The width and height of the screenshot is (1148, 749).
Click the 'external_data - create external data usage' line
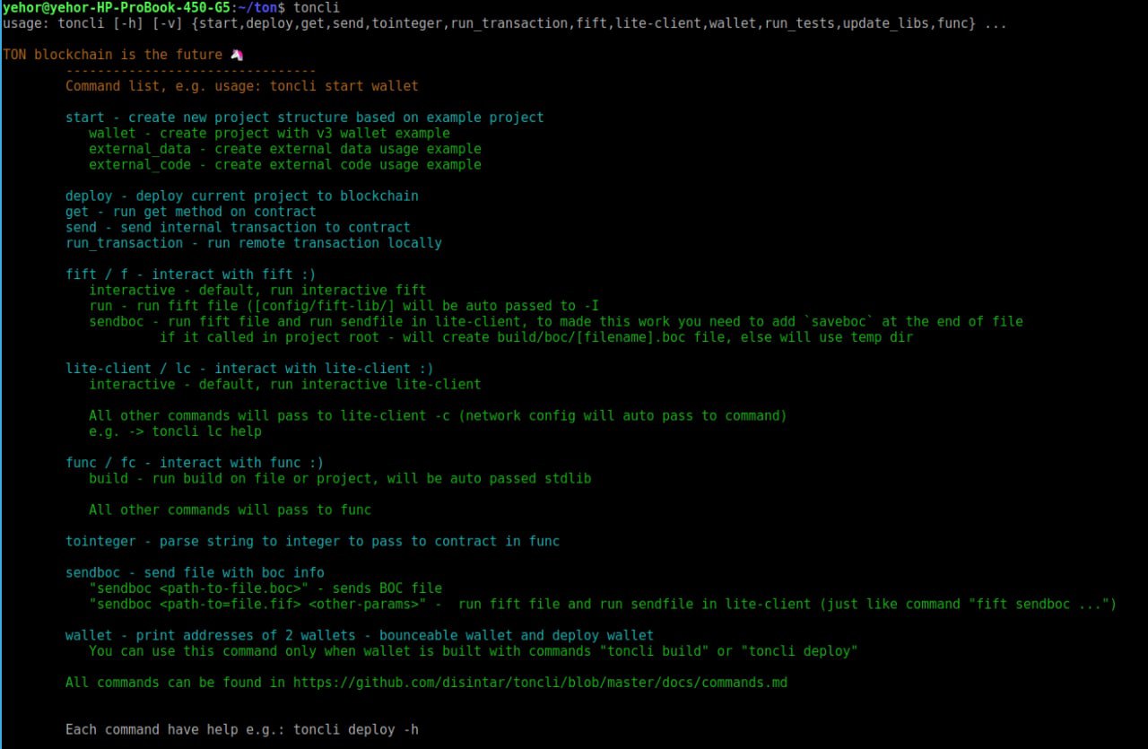pos(285,149)
